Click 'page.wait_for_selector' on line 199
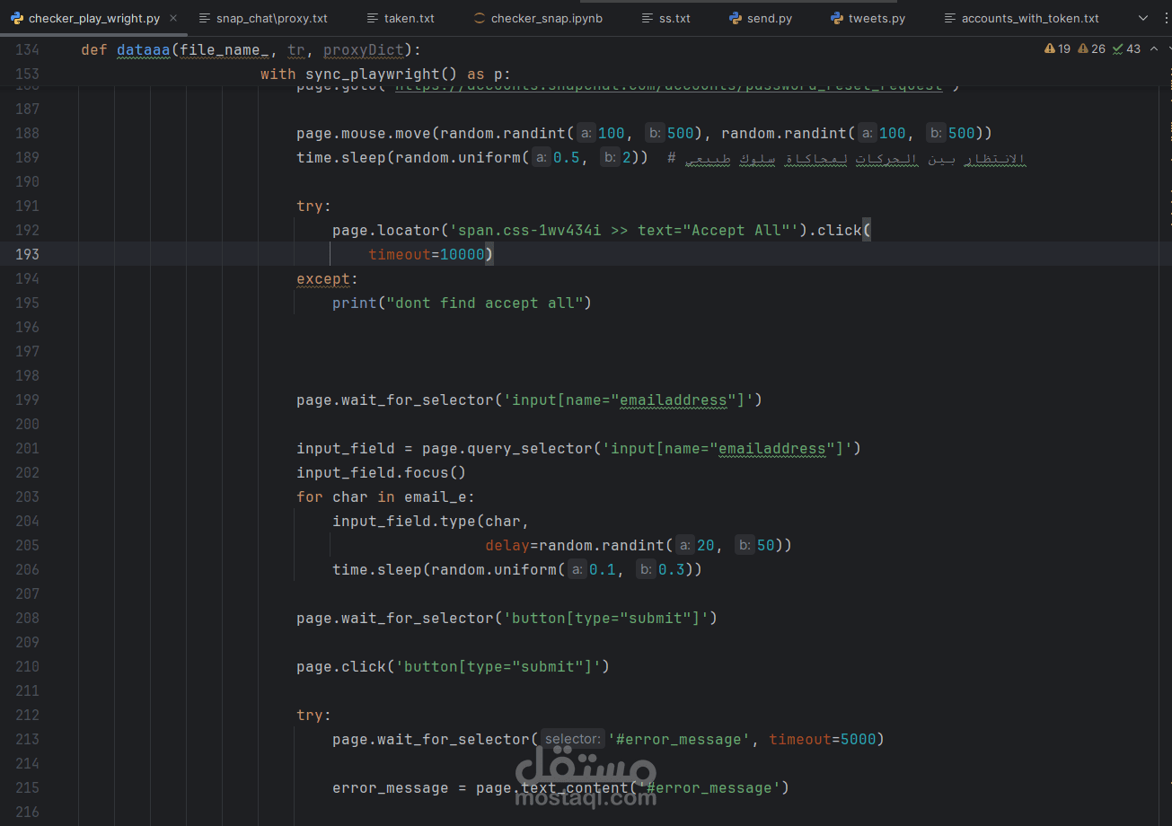Viewport: 1172px width, 826px height. click(395, 400)
